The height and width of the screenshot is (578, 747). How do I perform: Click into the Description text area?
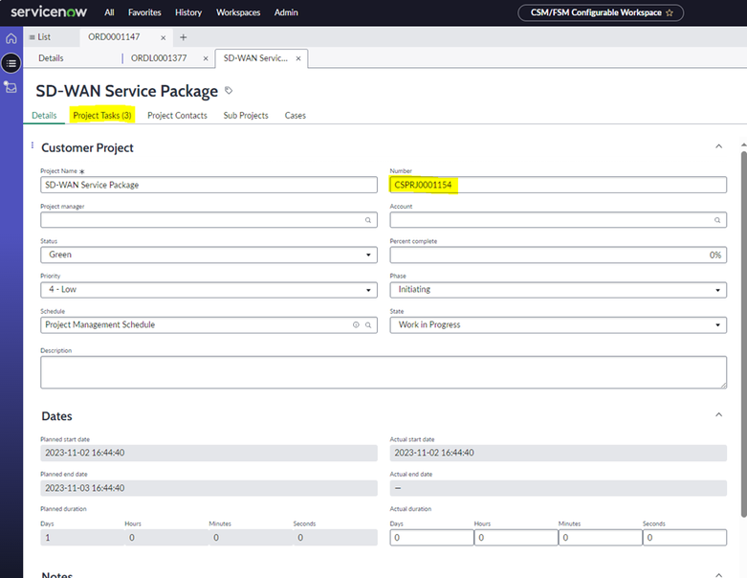point(384,372)
